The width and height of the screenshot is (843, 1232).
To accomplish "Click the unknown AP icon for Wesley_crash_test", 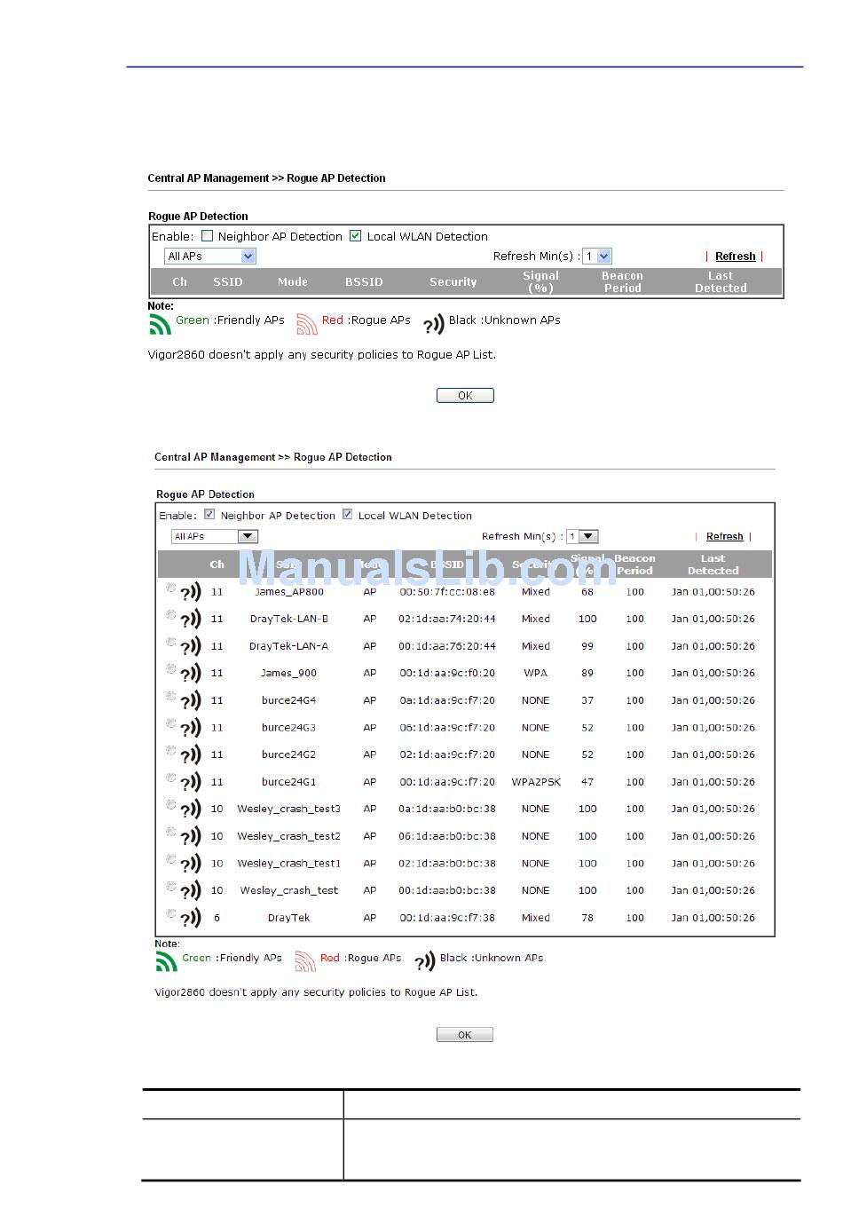I will (x=191, y=891).
